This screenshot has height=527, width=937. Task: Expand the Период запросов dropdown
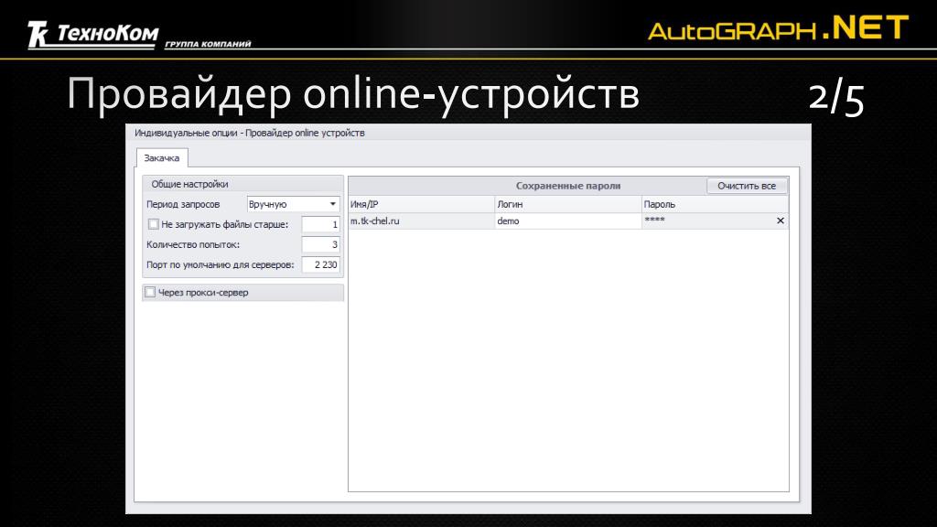[x=333, y=204]
